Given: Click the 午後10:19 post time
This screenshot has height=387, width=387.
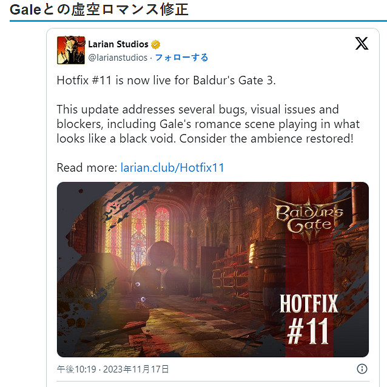Looking at the screenshot, I should [76, 369].
